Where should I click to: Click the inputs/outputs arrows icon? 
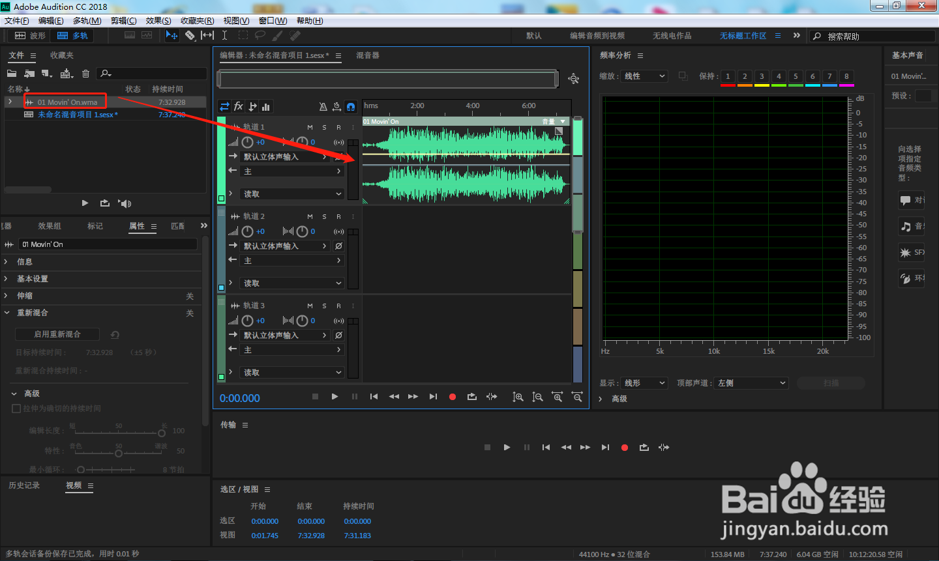[x=224, y=106]
